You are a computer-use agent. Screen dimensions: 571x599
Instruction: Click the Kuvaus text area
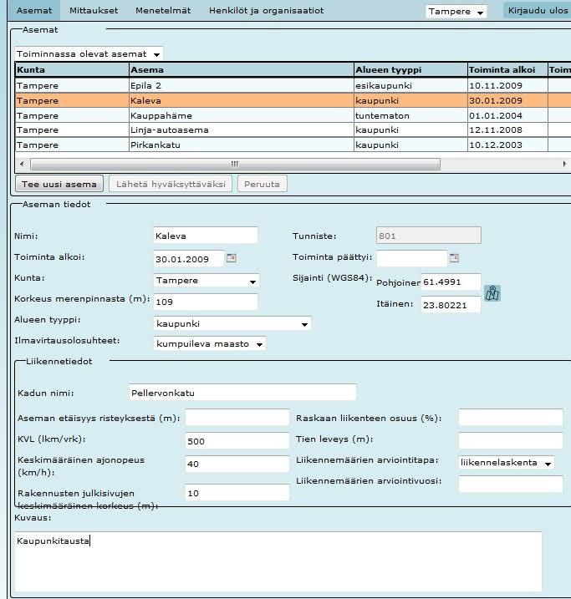pyautogui.click(x=278, y=561)
